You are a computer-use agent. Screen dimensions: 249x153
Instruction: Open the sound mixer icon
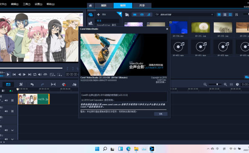click(74, 84)
